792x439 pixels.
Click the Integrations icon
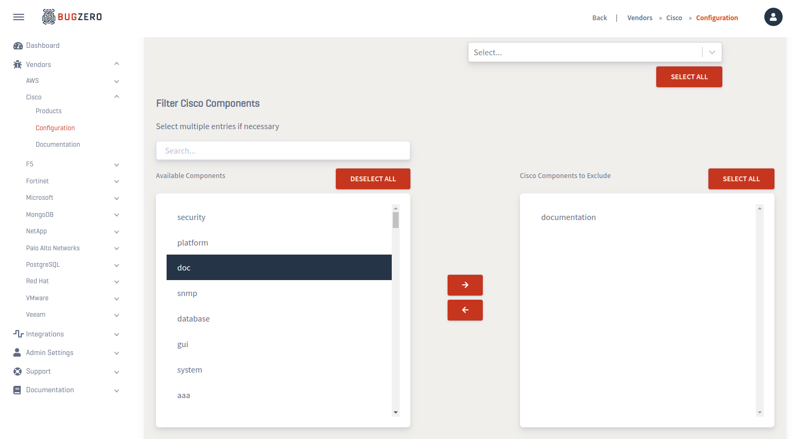coord(18,334)
